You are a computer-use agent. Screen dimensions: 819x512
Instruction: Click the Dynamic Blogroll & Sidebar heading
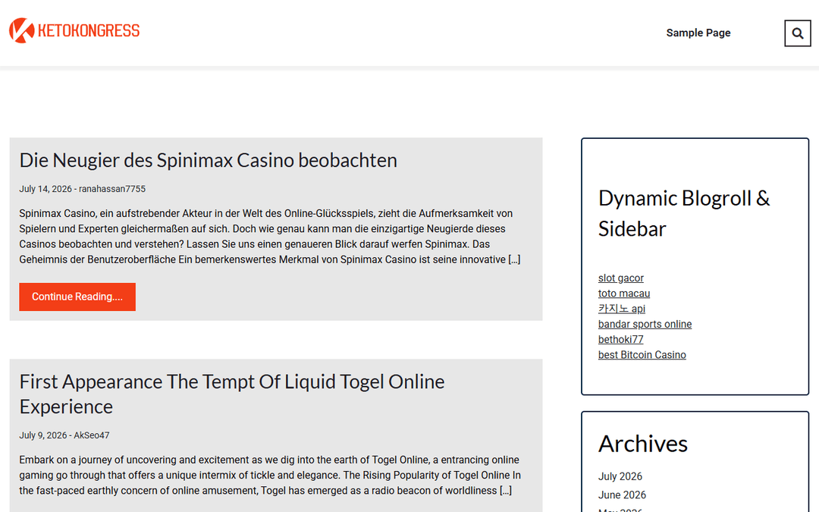click(x=684, y=213)
